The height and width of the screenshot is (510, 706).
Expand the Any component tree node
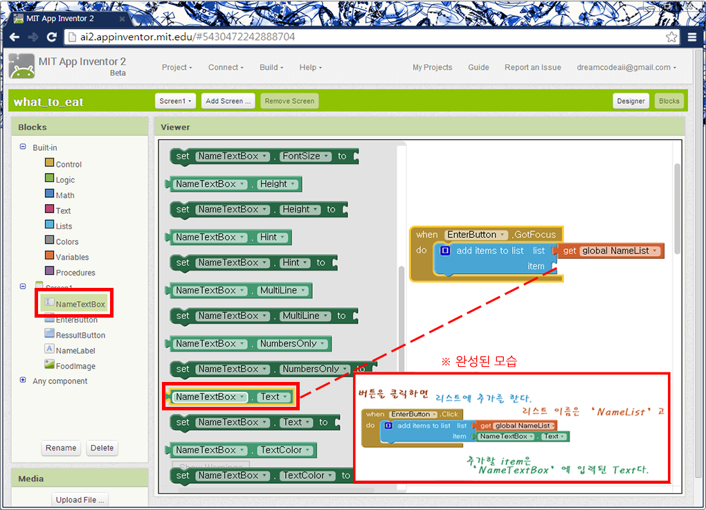pyautogui.click(x=23, y=380)
